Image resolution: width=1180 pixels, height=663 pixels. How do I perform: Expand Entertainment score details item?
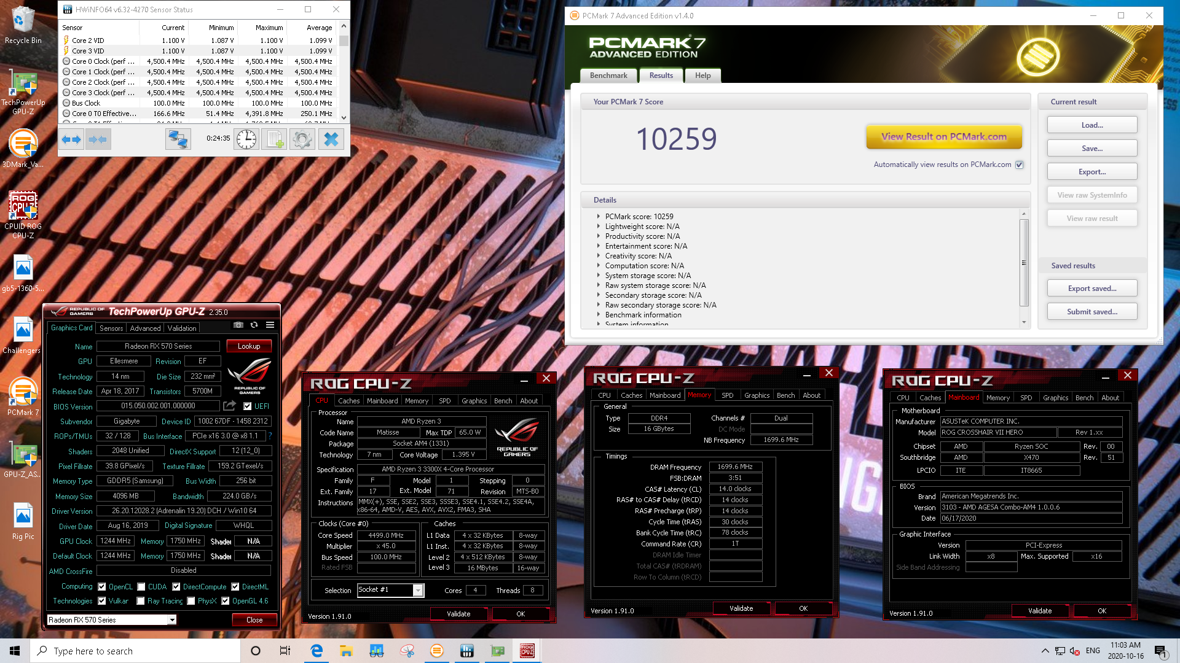pos(599,246)
